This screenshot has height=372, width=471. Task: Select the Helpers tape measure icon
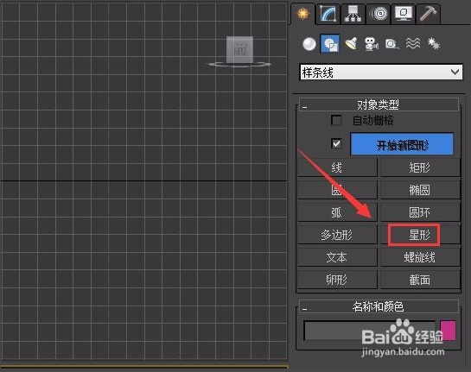pos(391,44)
